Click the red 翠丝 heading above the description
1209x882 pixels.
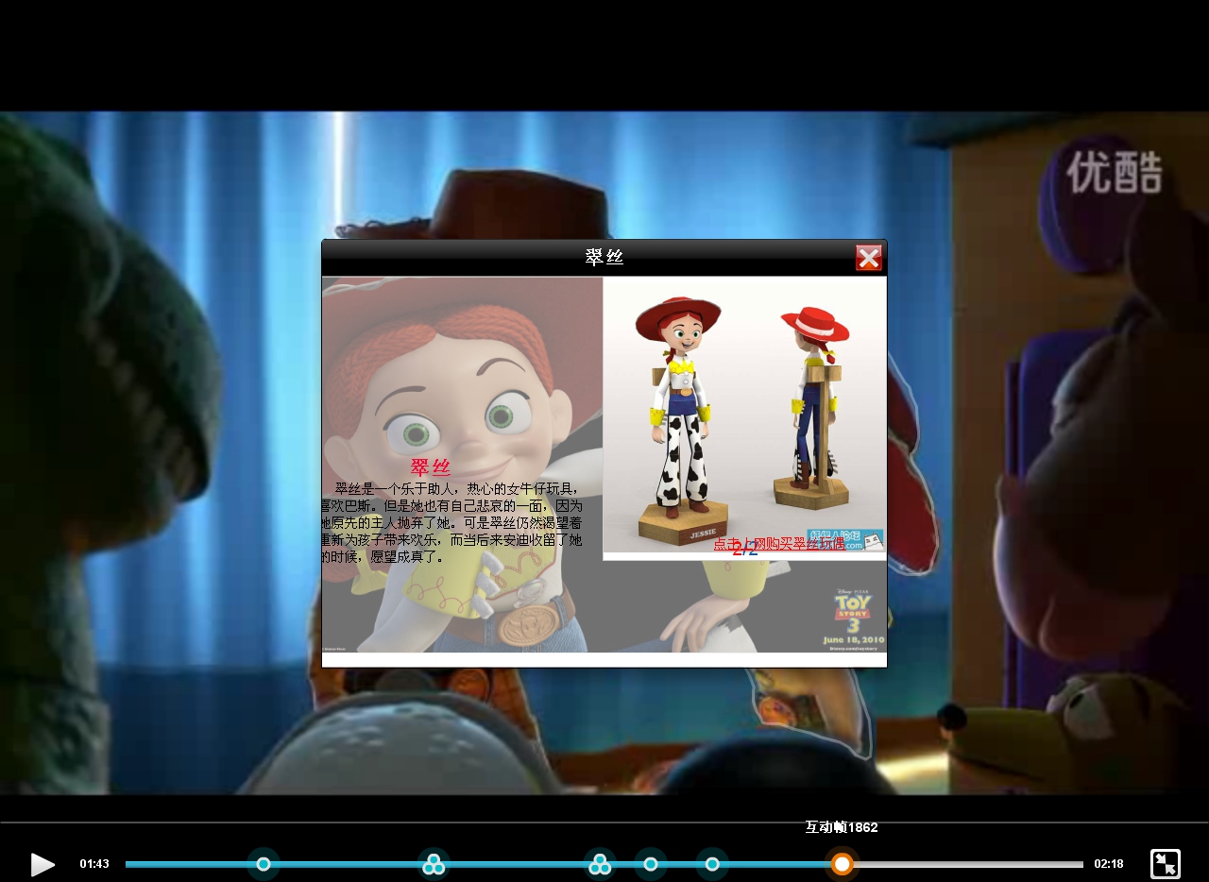[x=431, y=467]
